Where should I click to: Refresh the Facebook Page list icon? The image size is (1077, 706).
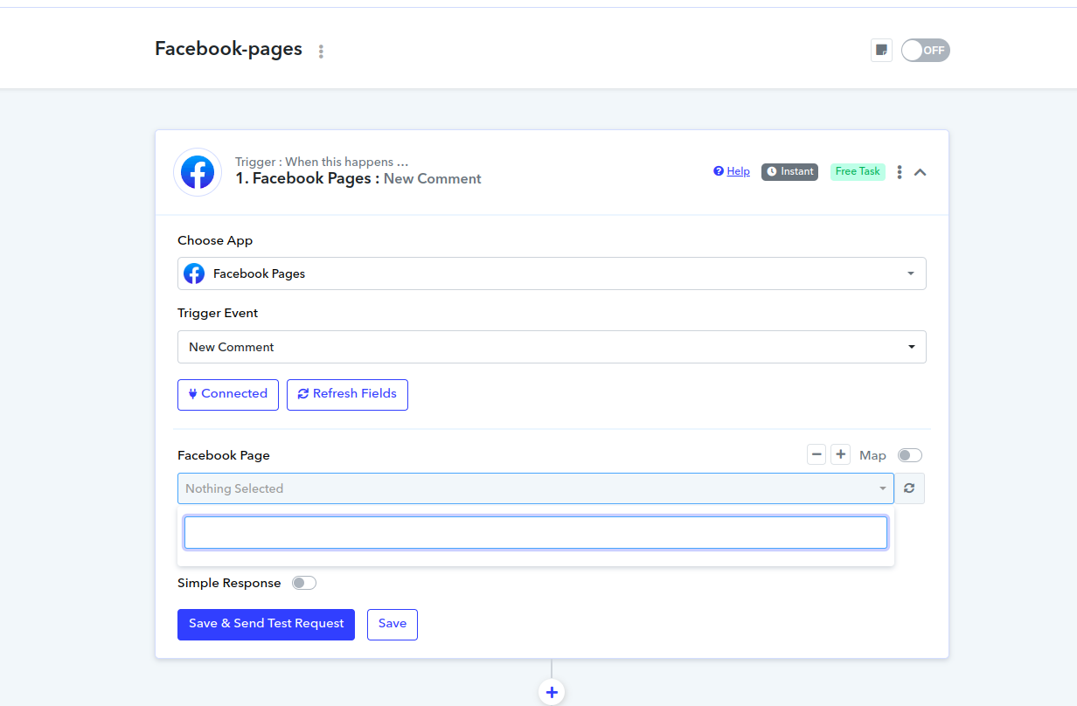point(909,488)
